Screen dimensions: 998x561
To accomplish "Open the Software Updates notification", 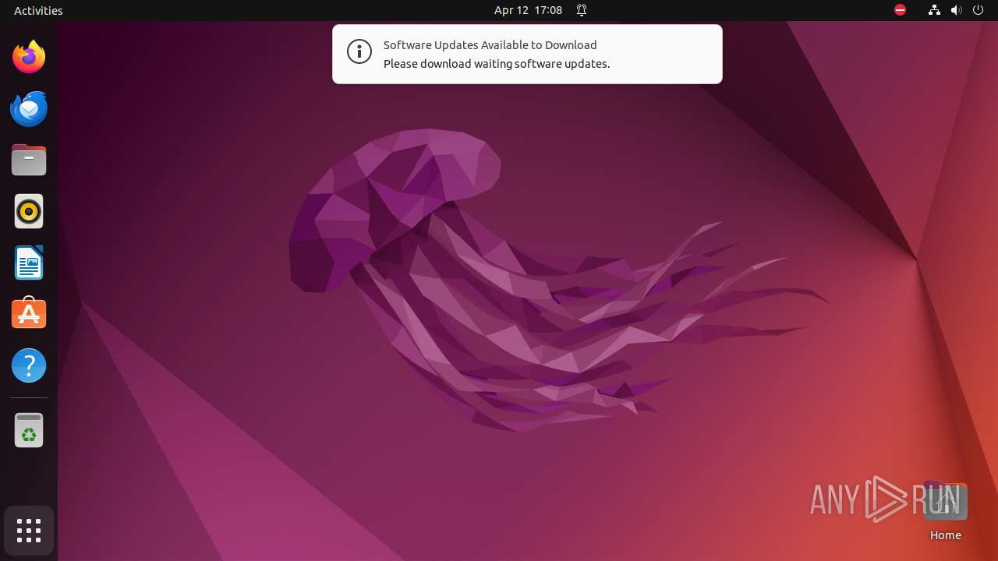I will click(527, 54).
